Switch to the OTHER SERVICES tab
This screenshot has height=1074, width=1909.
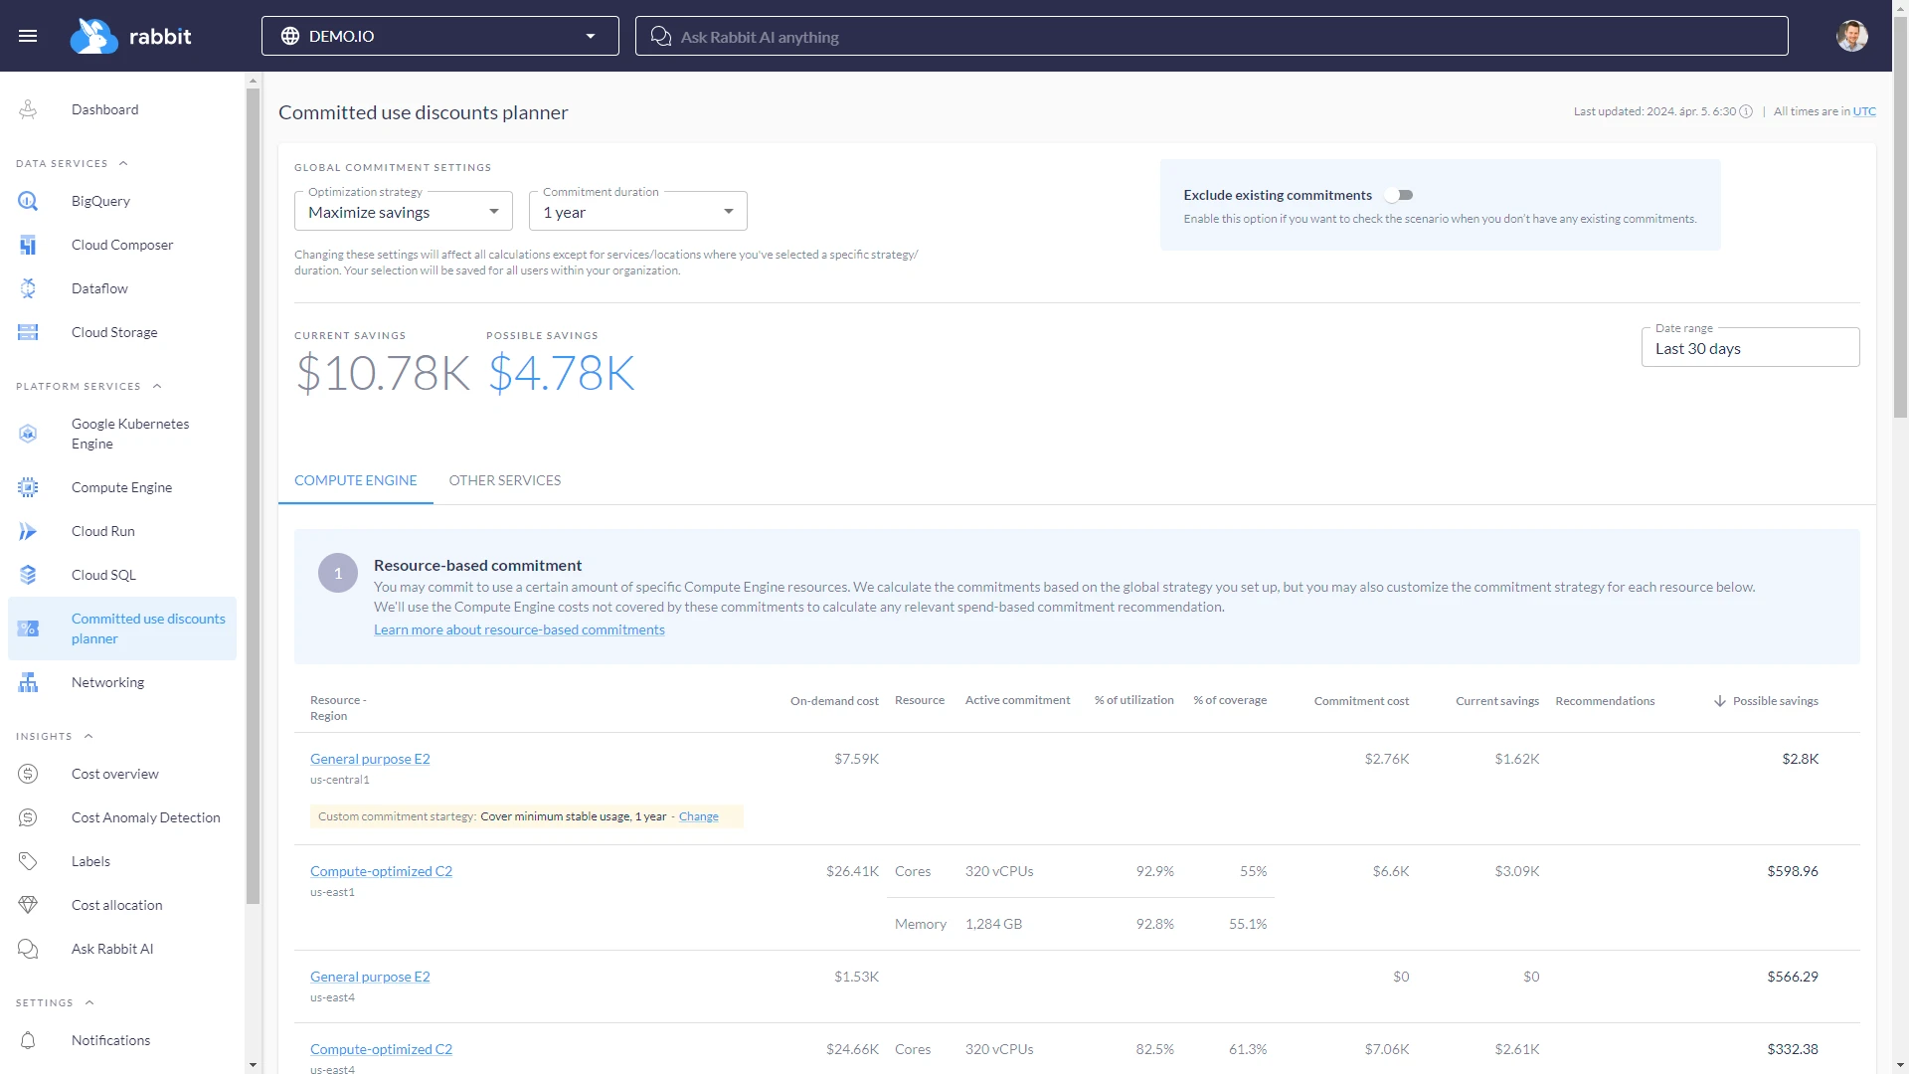(x=505, y=480)
